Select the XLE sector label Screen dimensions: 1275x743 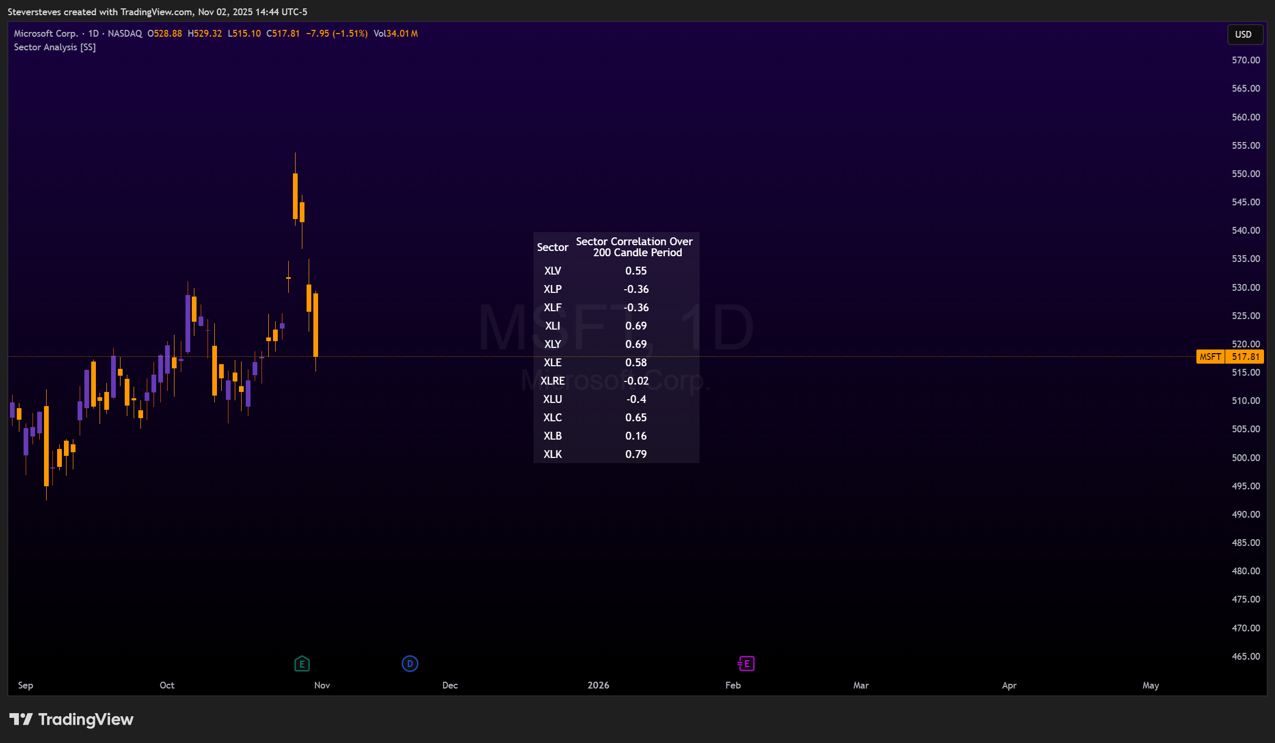coord(552,363)
